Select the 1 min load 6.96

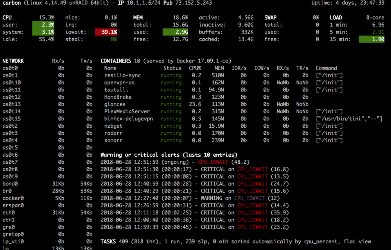coord(378,25)
